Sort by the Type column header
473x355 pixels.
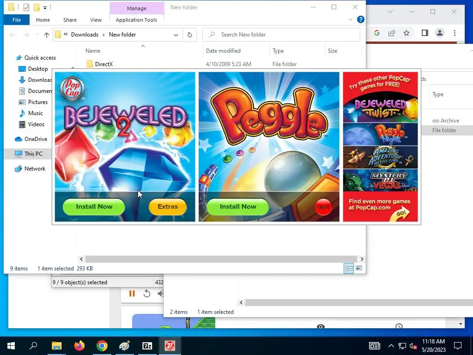click(x=278, y=51)
